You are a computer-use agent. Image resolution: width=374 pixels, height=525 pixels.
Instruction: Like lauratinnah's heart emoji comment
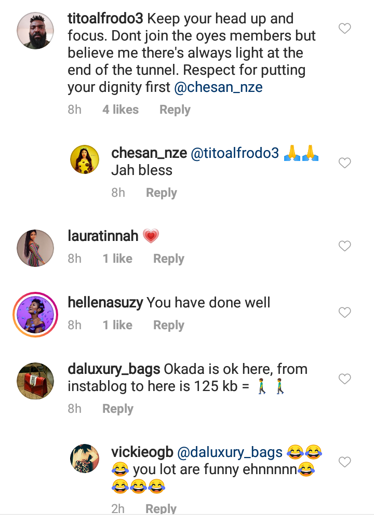point(345,246)
